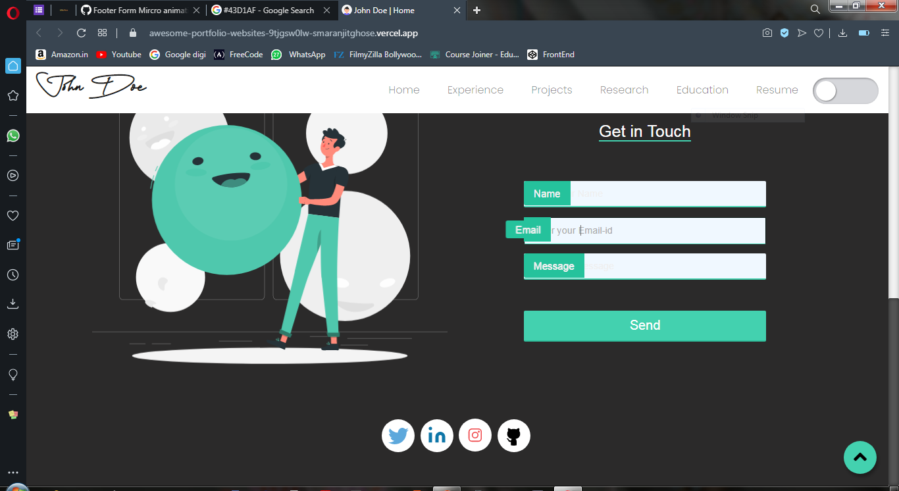Screen dimensions: 899x491
Task: Open the Resume link in the navbar
Action: 777,90
